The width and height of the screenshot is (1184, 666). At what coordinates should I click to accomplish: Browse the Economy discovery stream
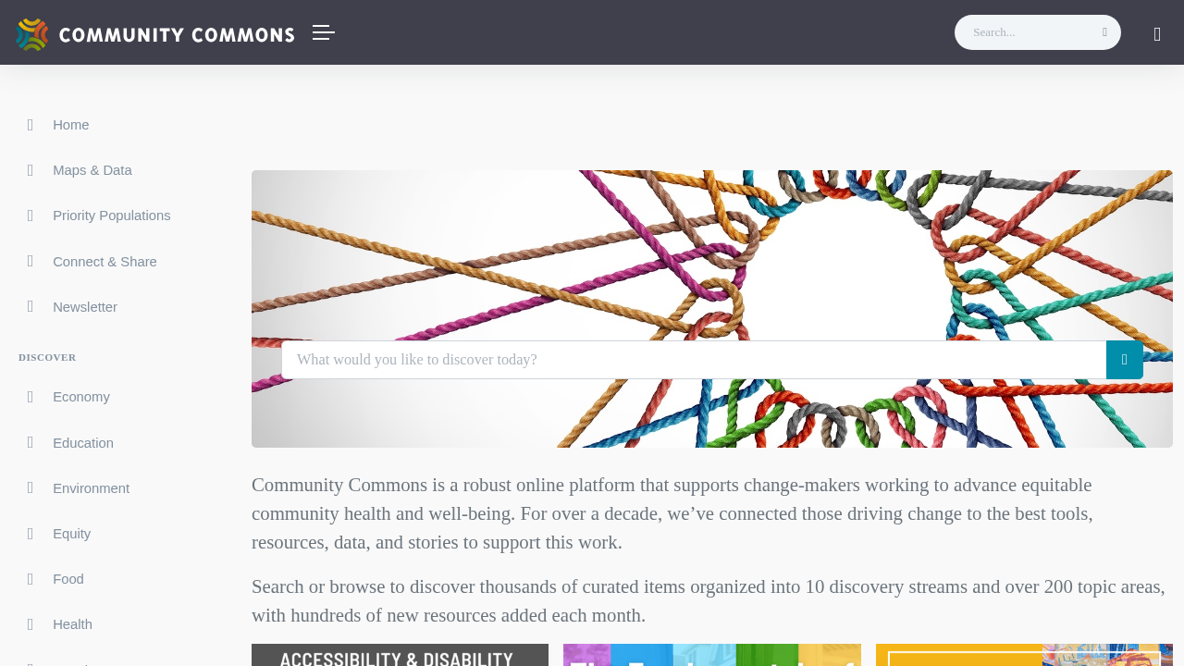tap(81, 397)
